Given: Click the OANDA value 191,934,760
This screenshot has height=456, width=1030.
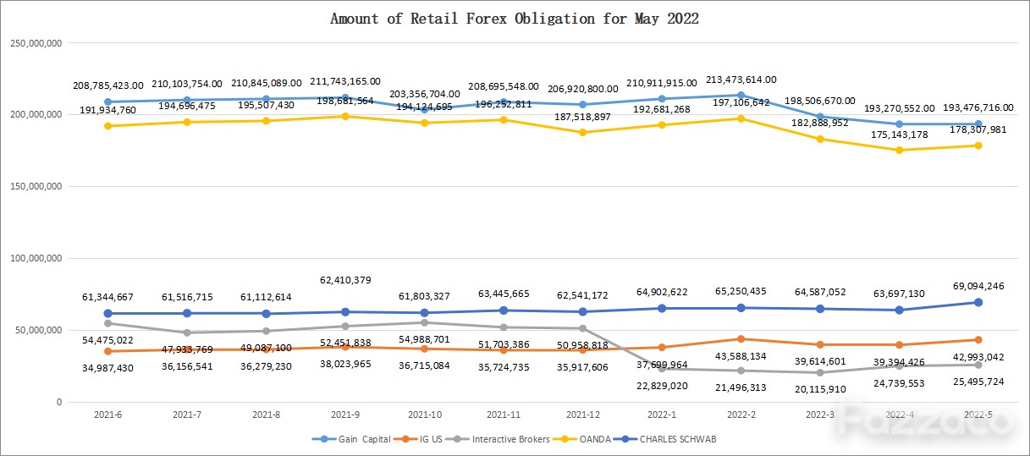Looking at the screenshot, I should pos(108,110).
